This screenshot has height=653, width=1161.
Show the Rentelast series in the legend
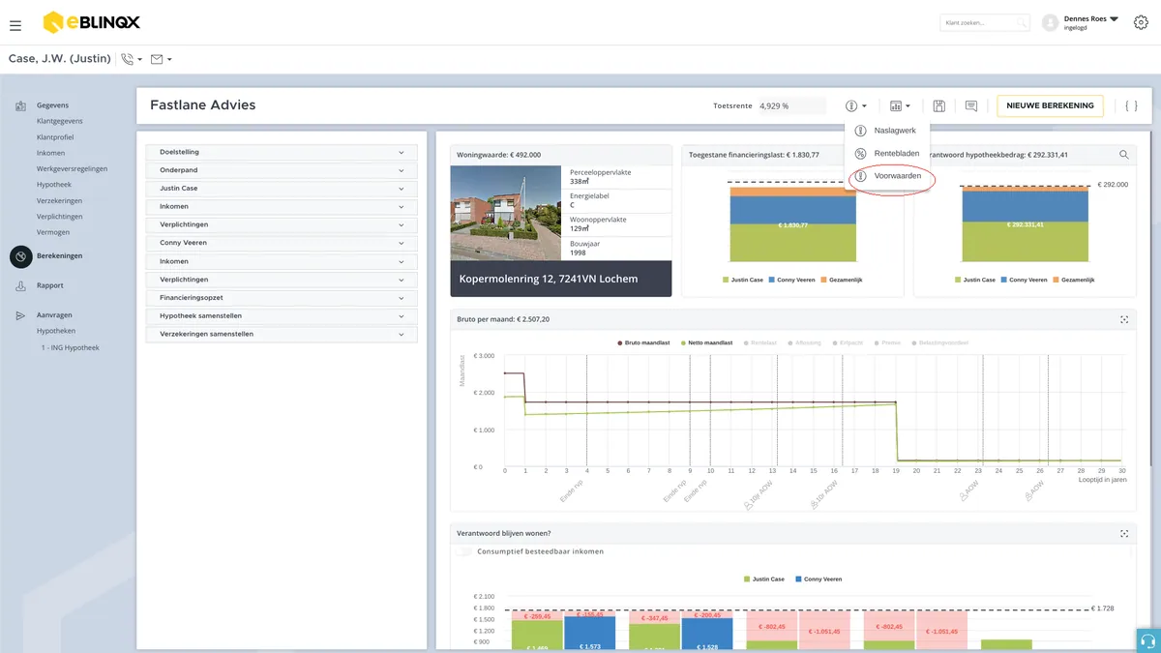coord(760,342)
